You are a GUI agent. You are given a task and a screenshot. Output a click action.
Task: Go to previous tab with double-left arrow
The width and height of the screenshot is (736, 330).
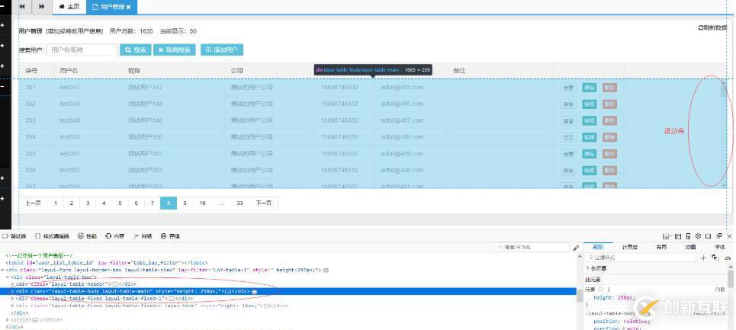tap(23, 7)
